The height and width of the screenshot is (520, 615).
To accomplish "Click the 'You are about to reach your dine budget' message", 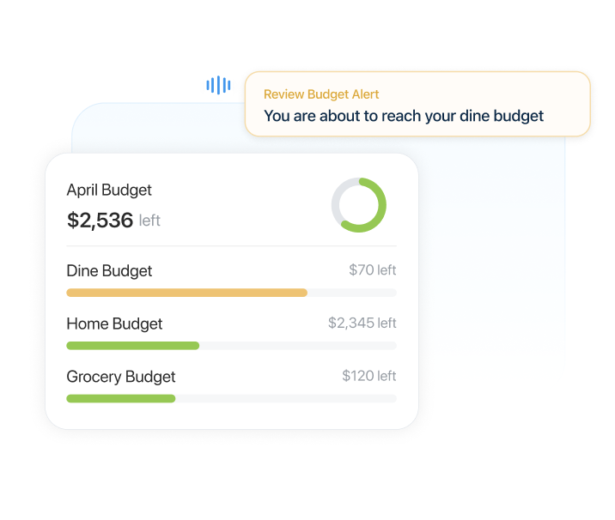I will click(404, 116).
